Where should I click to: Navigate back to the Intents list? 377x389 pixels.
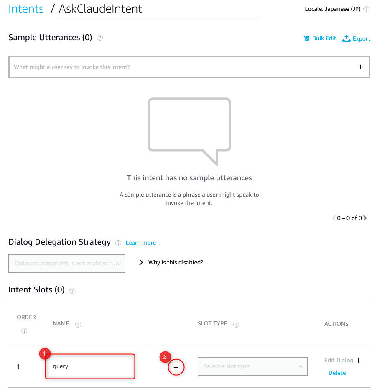(x=26, y=8)
